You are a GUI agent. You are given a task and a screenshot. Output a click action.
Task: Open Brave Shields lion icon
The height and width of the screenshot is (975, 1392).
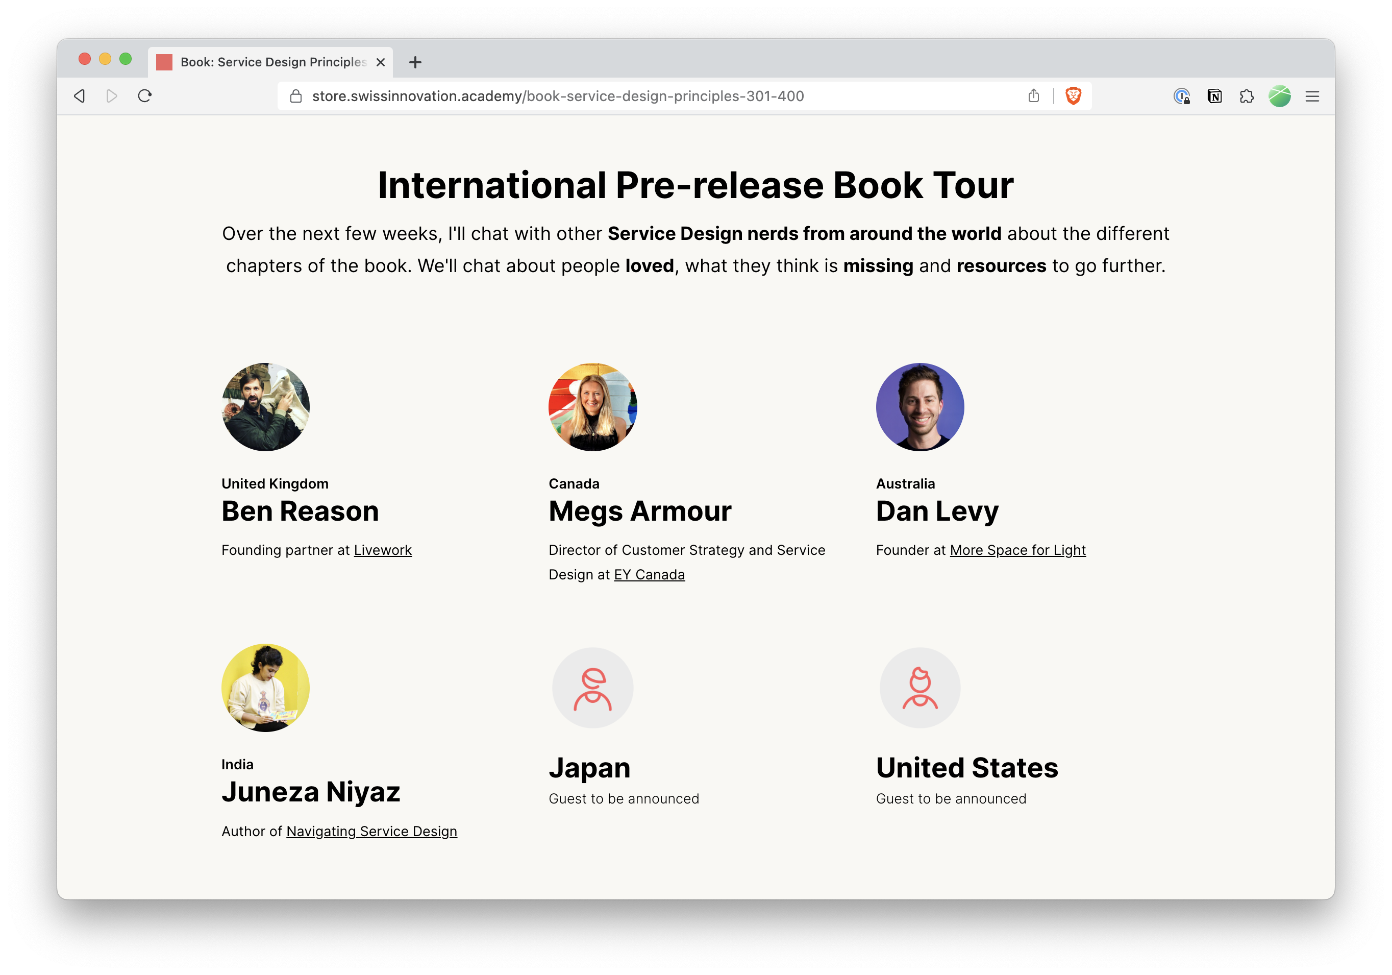(1073, 96)
